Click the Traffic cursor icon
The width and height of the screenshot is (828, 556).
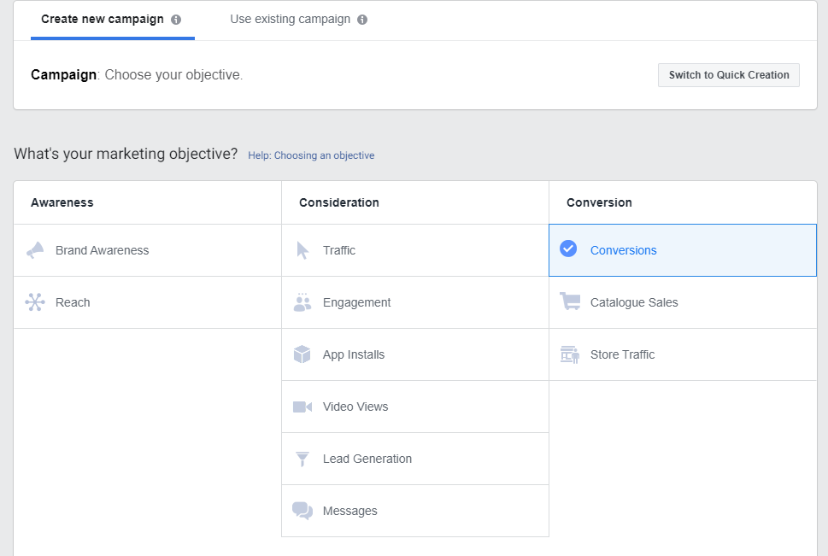pyautogui.click(x=302, y=250)
